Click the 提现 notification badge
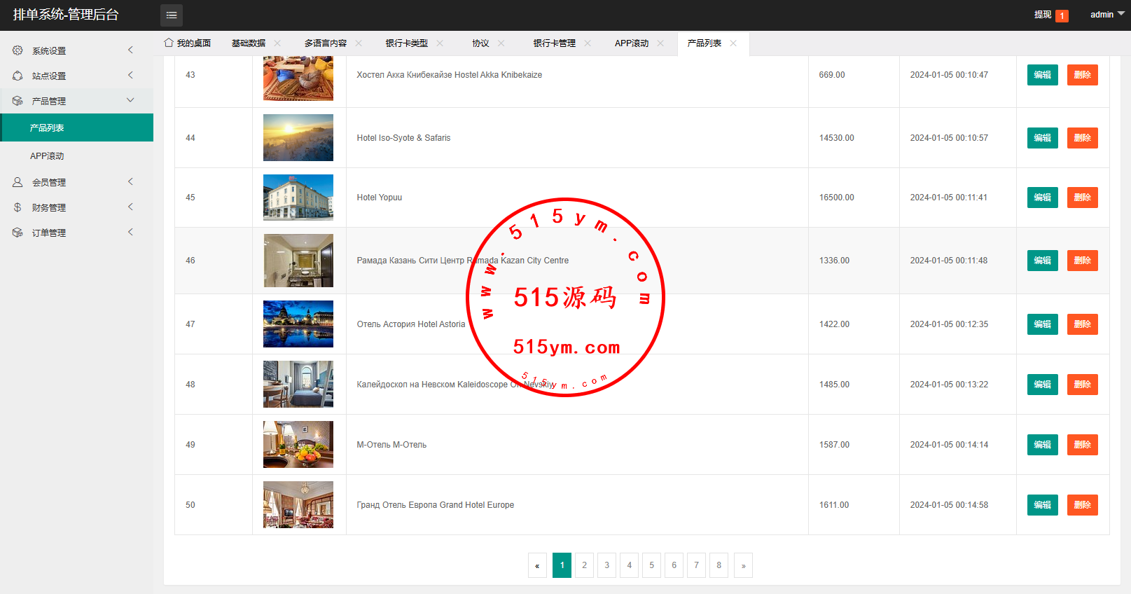Image resolution: width=1131 pixels, height=594 pixels. point(1062,15)
